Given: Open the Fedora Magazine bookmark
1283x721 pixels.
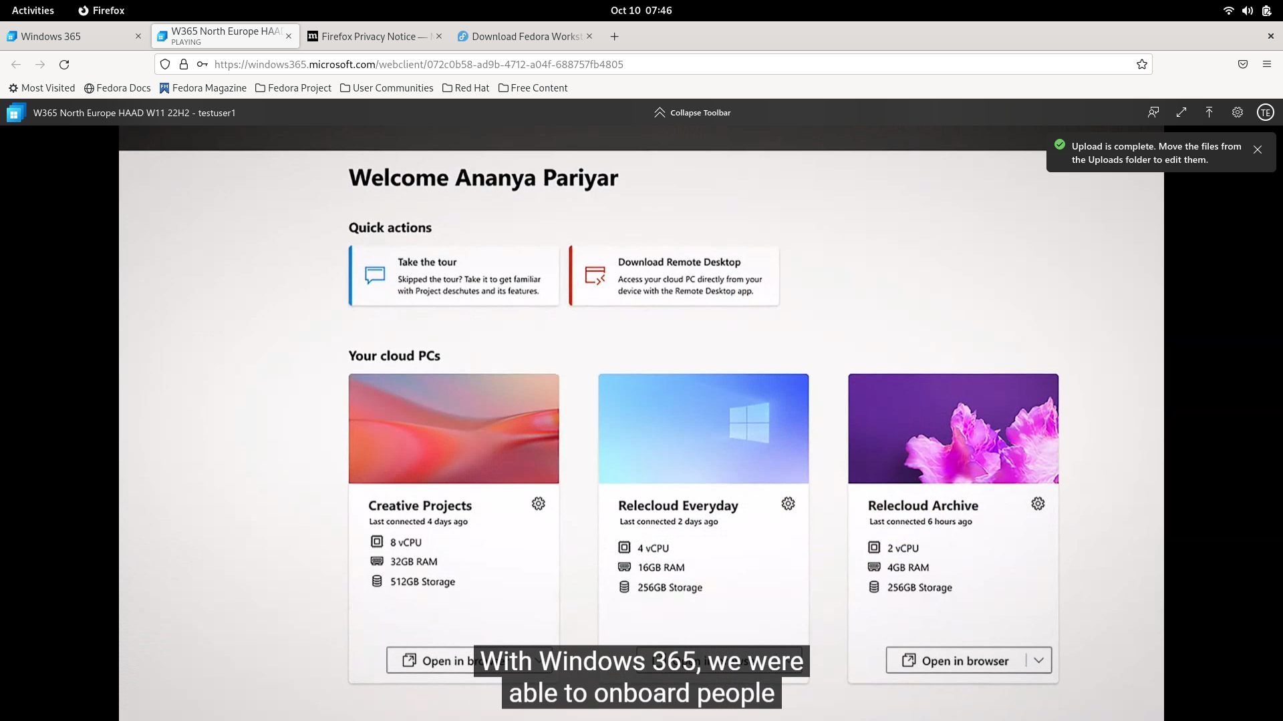Looking at the screenshot, I should coord(203,87).
